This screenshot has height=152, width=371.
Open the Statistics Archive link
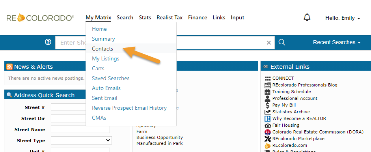pos(291,112)
